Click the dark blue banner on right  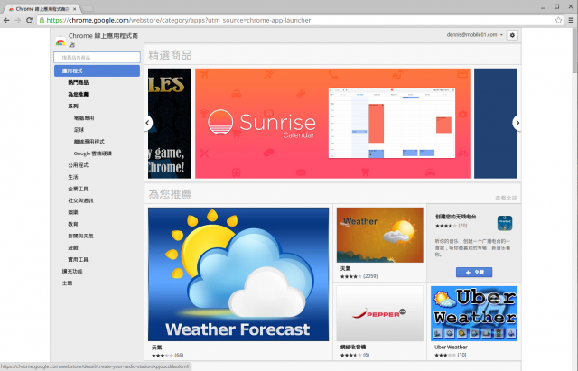[496, 124]
